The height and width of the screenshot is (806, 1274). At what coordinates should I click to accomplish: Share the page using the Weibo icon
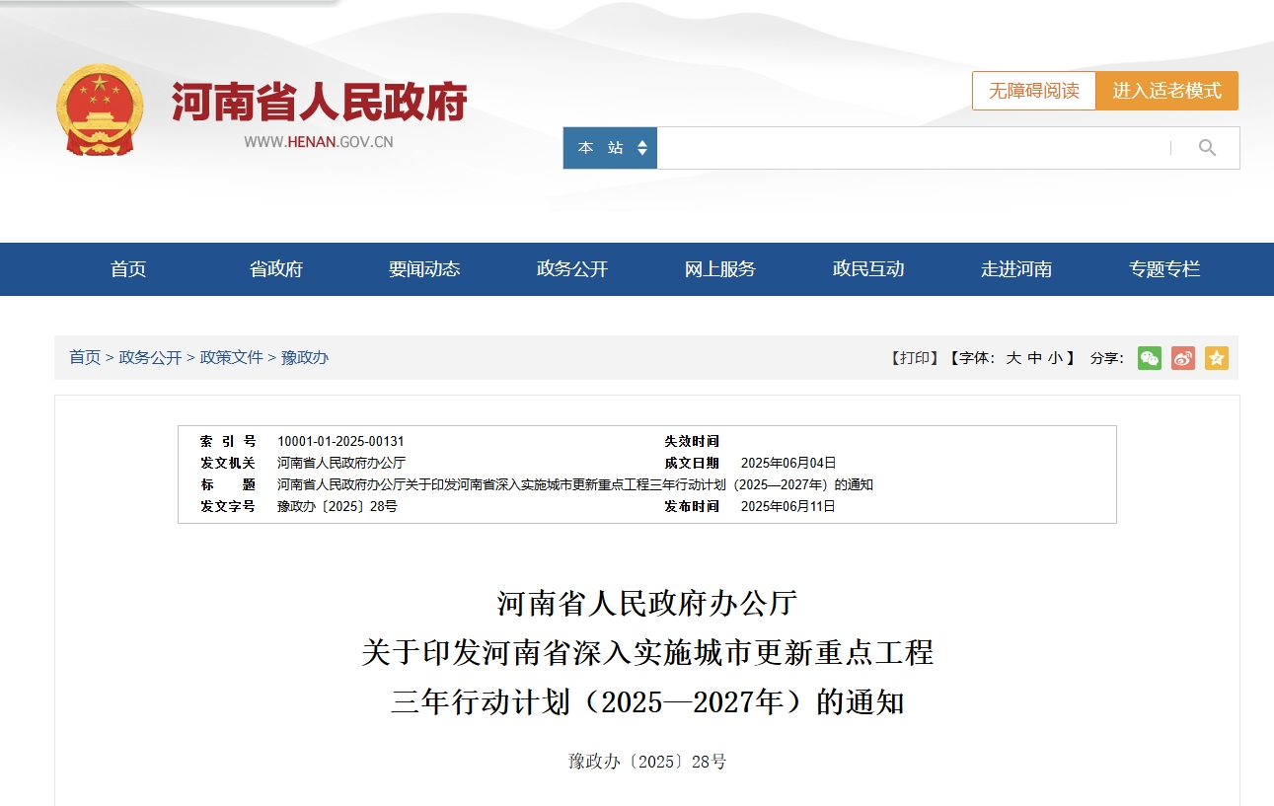(1183, 358)
